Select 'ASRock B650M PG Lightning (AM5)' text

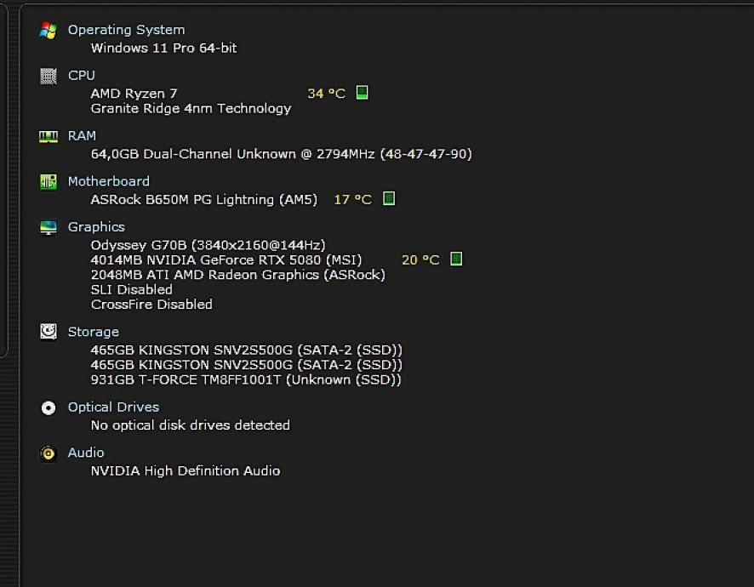click(x=204, y=200)
